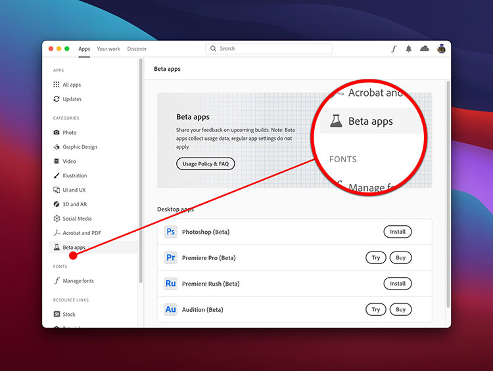Switch to the Apps tab
493x371 pixels.
tap(84, 49)
